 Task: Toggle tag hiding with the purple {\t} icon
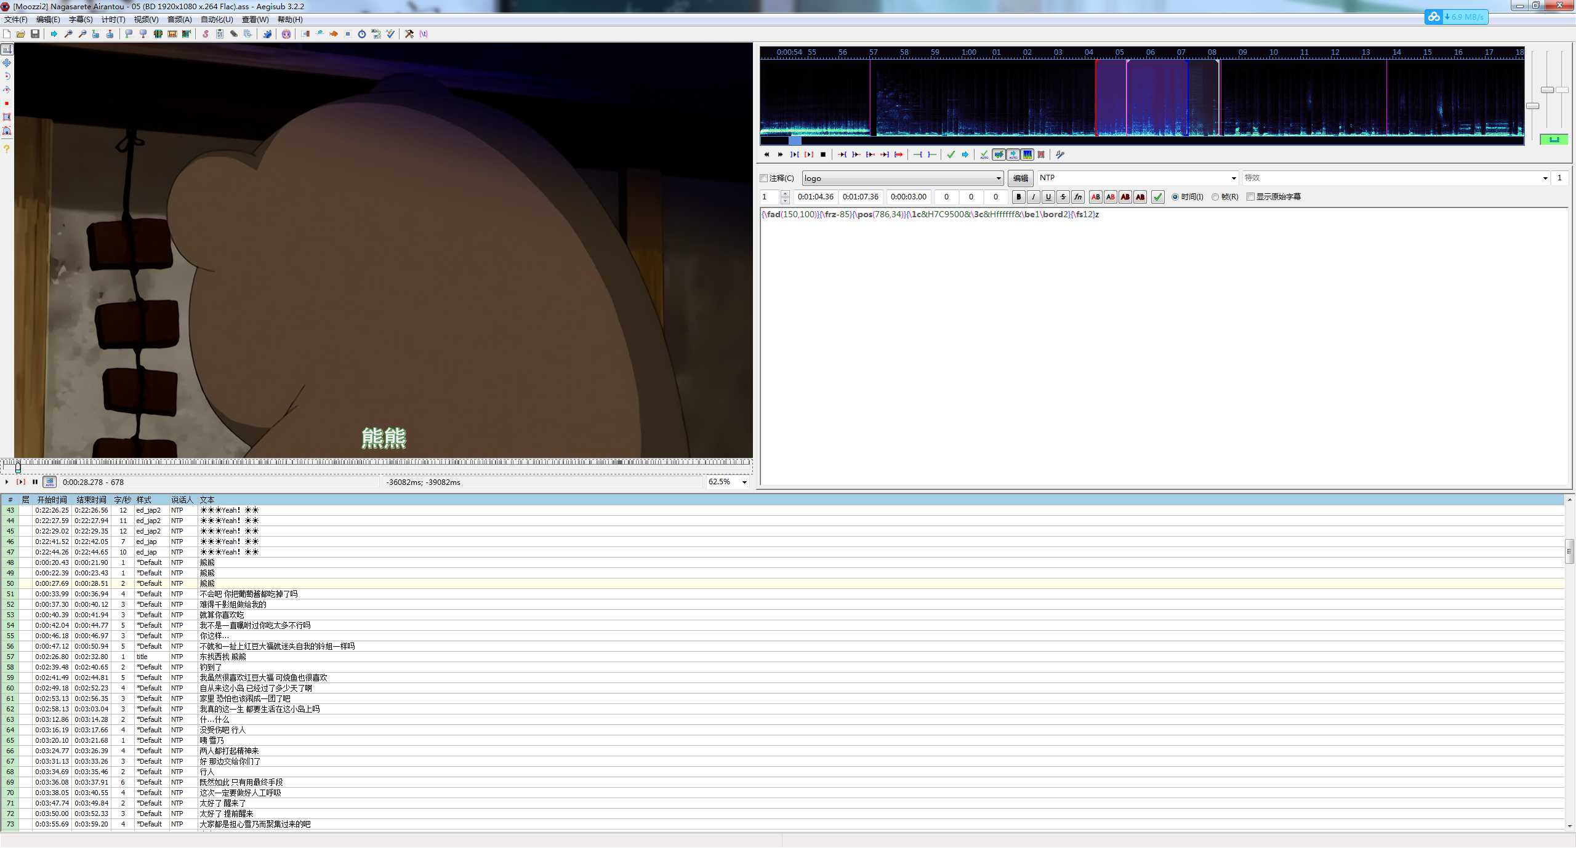point(424,34)
